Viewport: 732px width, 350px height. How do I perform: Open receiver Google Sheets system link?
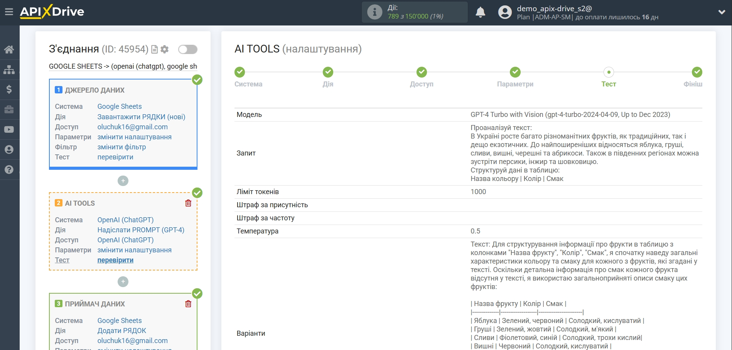(x=120, y=321)
